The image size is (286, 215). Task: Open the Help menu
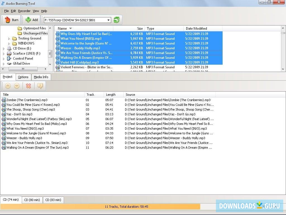click(x=44, y=11)
